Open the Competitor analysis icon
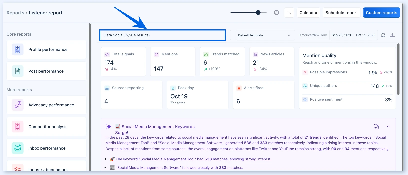The width and height of the screenshot is (408, 175). coord(18,127)
